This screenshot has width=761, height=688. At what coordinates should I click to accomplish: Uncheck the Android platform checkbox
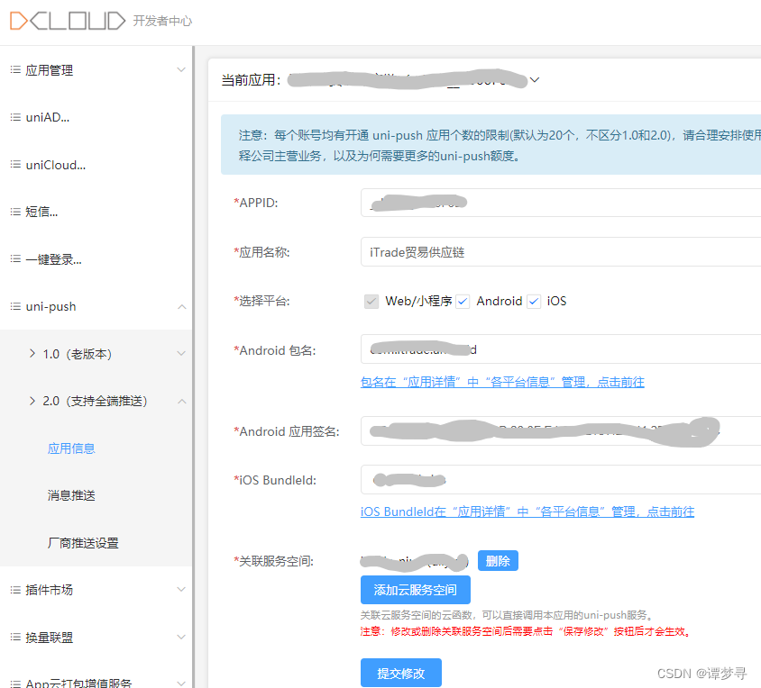coord(463,301)
